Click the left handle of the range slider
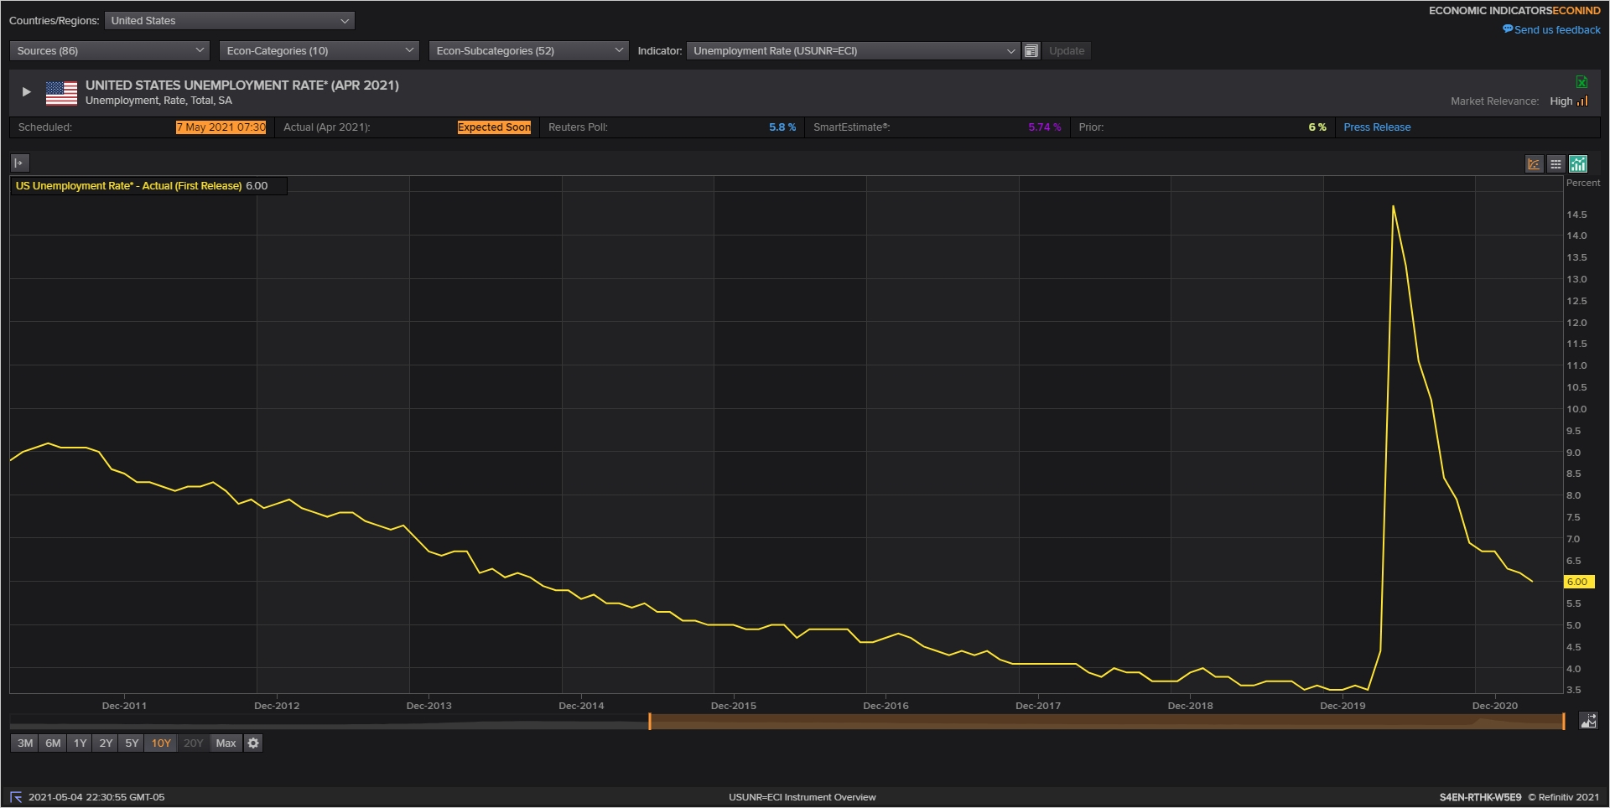This screenshot has height=808, width=1610. [650, 722]
